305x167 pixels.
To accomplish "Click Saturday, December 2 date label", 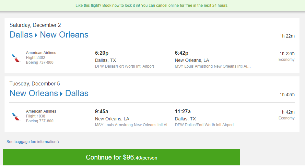I will [x=35, y=25].
